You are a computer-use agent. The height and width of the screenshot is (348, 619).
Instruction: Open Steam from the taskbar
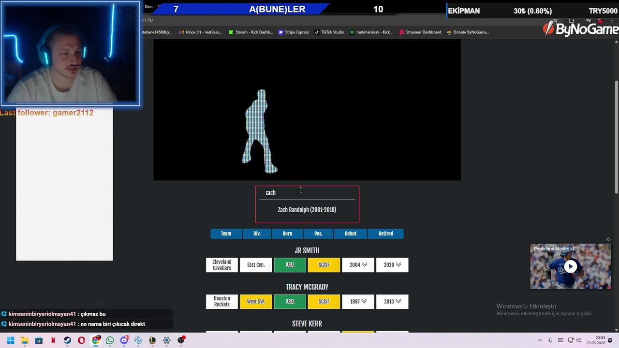coord(67,340)
